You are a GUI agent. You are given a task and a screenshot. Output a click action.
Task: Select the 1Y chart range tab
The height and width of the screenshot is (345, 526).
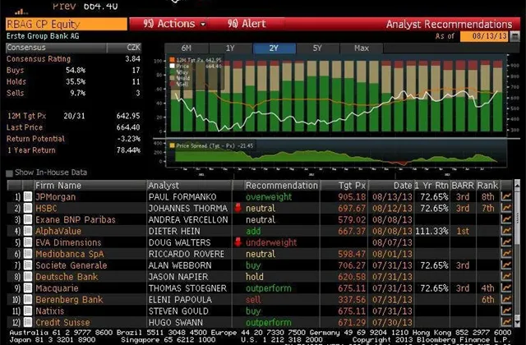pyautogui.click(x=230, y=48)
